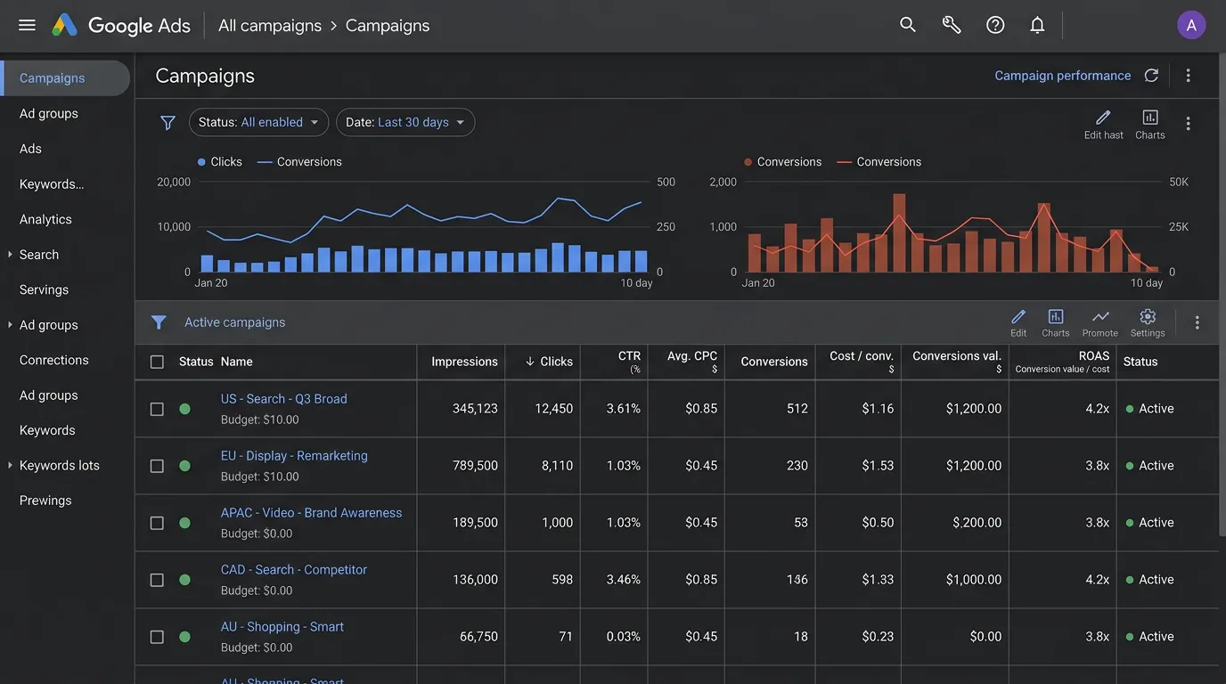Click the 8,110 clicks cell
The image size is (1226, 684).
pyautogui.click(x=557, y=466)
